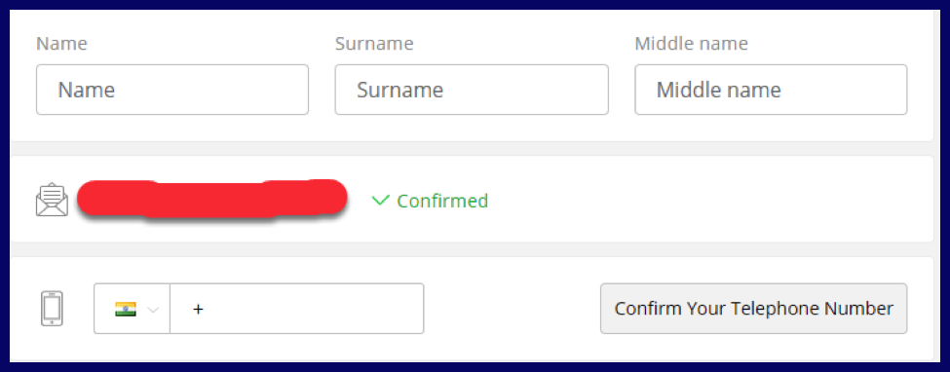The image size is (950, 372).
Task: Click Confirm Your Telephone Number button
Action: (x=754, y=309)
